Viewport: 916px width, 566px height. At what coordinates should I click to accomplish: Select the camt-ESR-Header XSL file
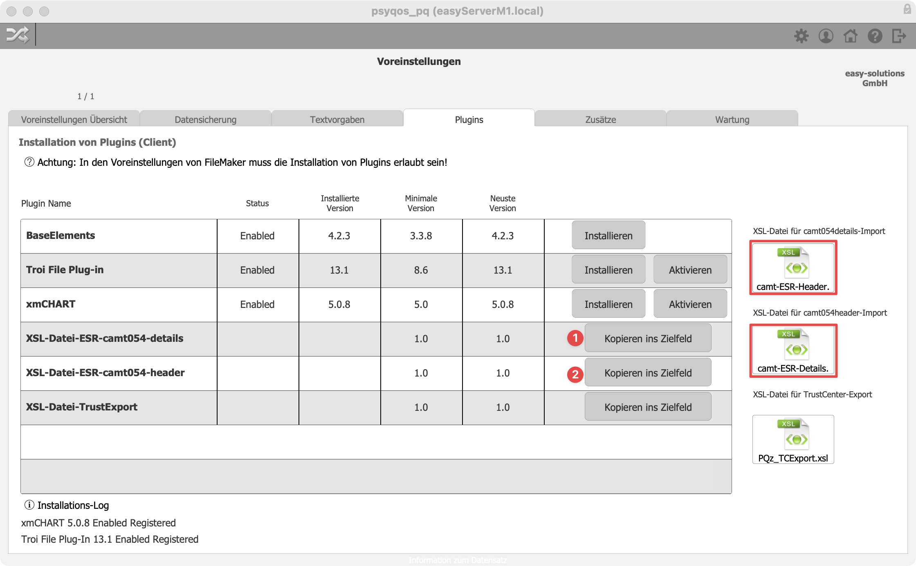[793, 267]
